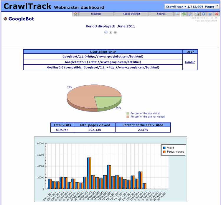Viewport: 221px width, 205px height.
Task: Click the Total visits value 519,954
Action: tap(62, 130)
